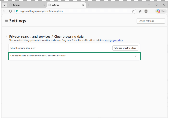Image resolution: width=169 pixels, height=119 pixels.
Task: Open Settings and more ellipsis menu
Action: click(x=152, y=11)
